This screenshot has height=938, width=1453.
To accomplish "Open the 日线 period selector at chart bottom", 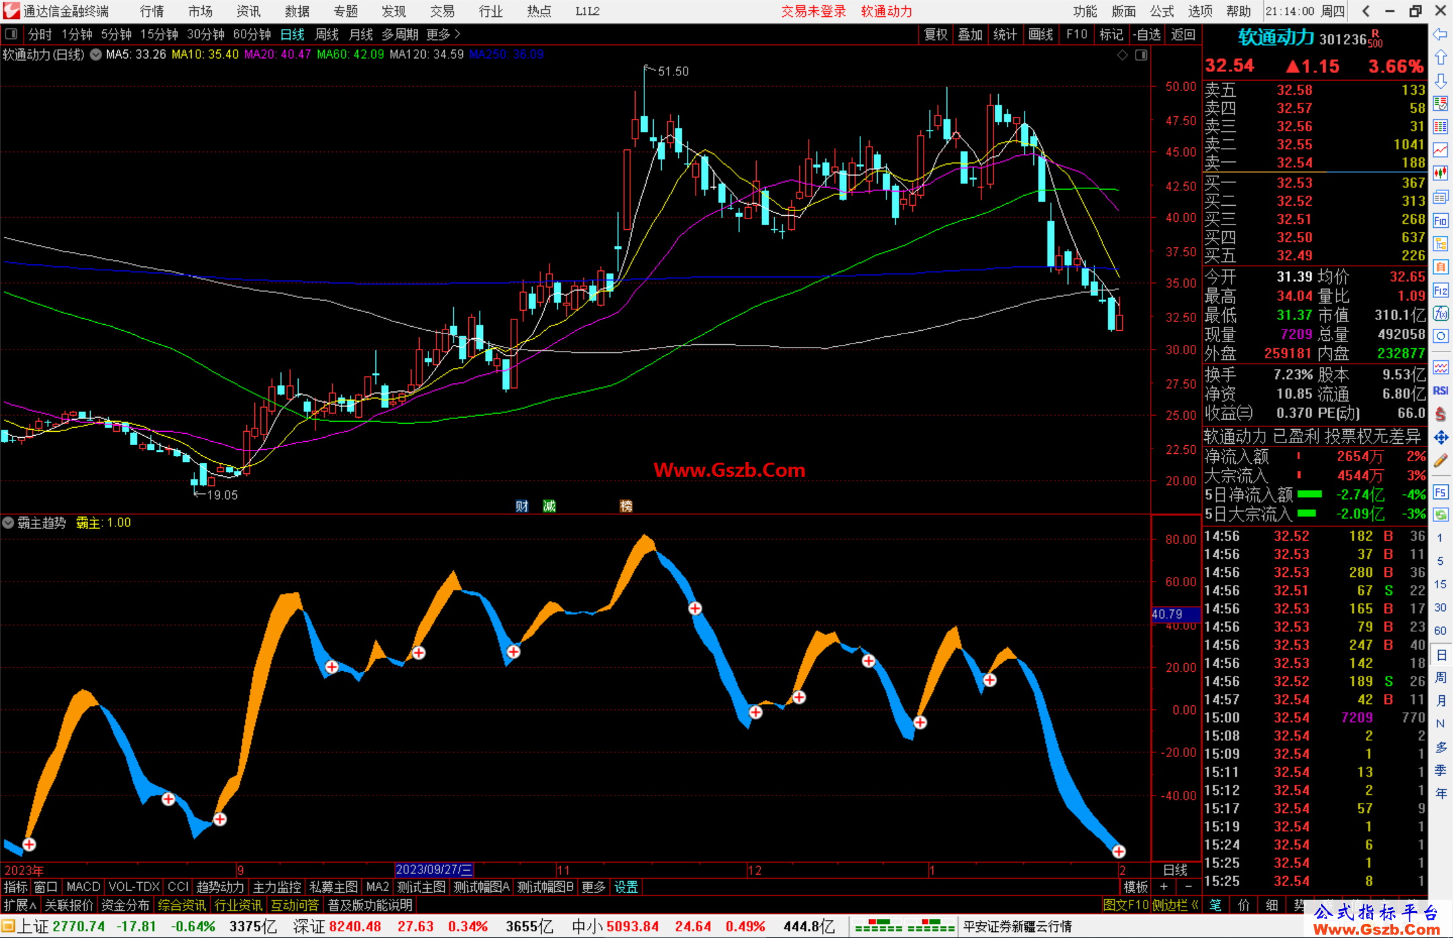I will tap(1175, 869).
